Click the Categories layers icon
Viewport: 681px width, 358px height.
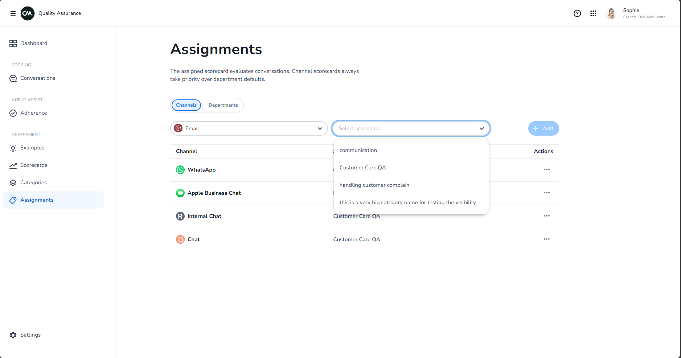(x=13, y=183)
